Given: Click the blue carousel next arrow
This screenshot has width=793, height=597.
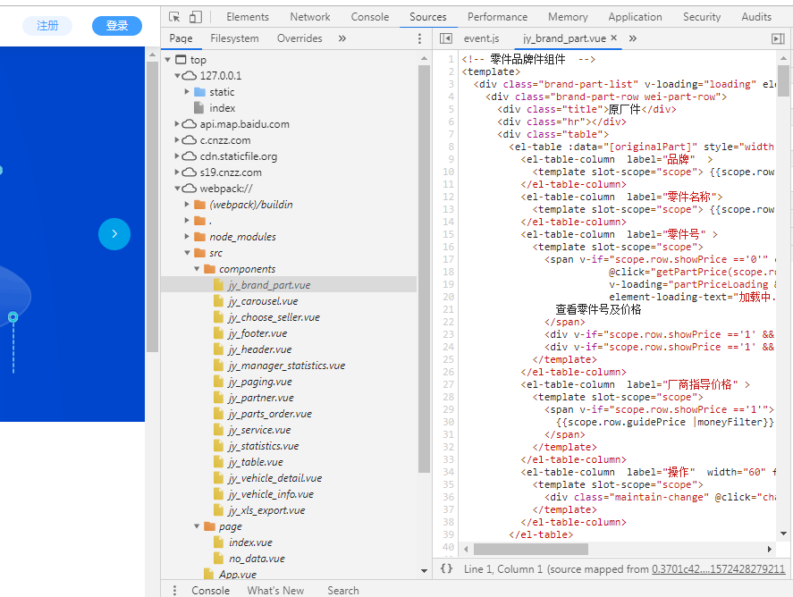Looking at the screenshot, I should tap(114, 234).
